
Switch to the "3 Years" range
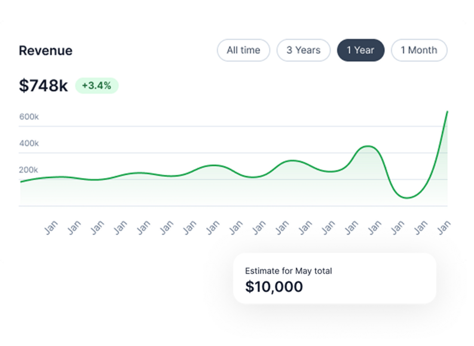tap(303, 50)
